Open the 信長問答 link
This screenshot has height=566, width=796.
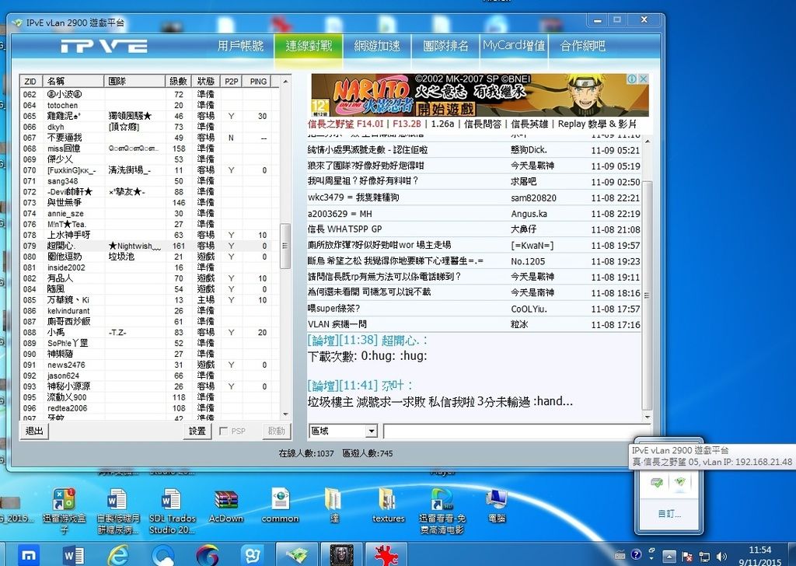[481, 124]
